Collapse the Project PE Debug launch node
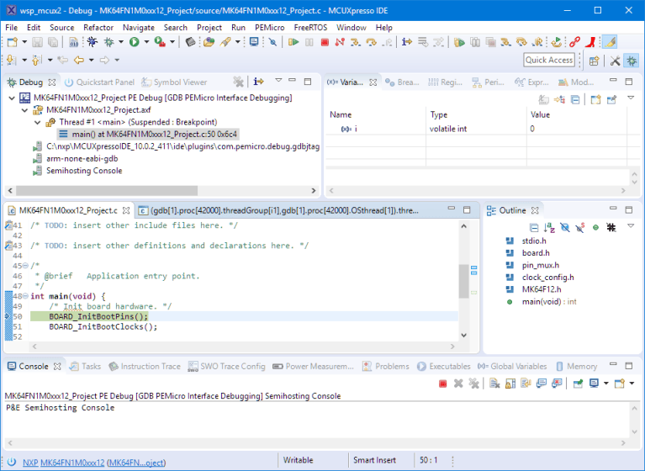 point(12,98)
